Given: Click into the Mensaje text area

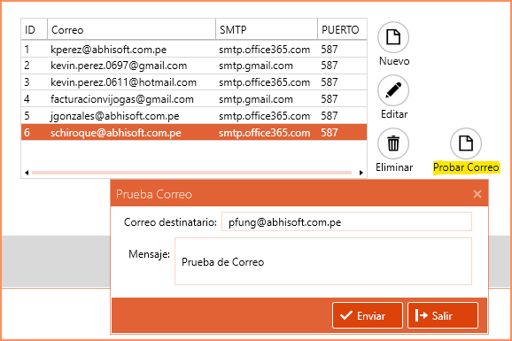Looking at the screenshot, I should [323, 261].
